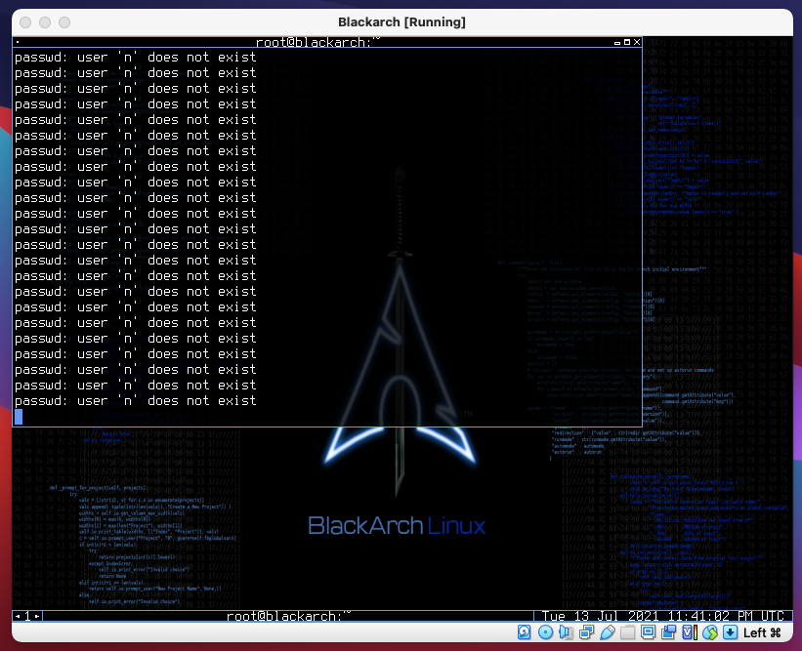Toggle the keyboard capture down-arrow indicator
802x651 pixels.
[731, 632]
